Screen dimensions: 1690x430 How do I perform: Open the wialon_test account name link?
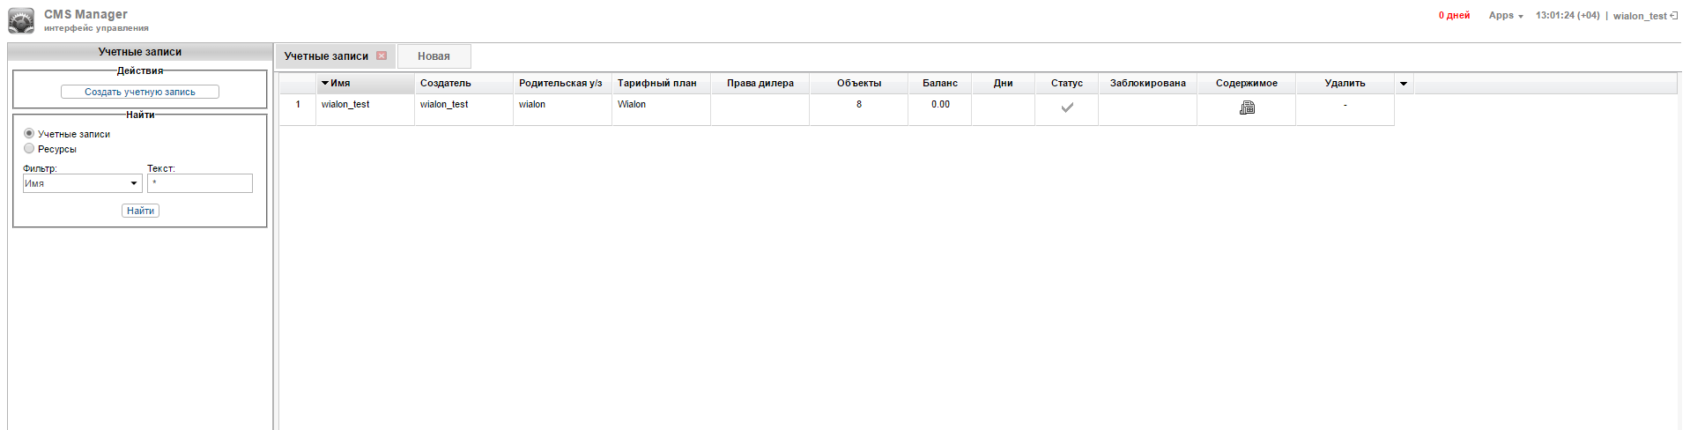pyautogui.click(x=345, y=105)
